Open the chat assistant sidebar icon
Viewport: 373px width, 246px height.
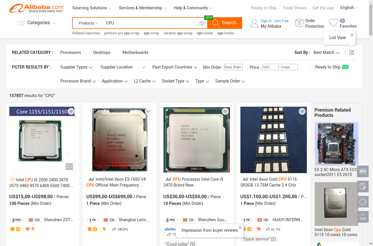(363, 202)
